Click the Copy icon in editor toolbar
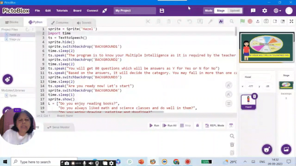The width and height of the screenshot is (296, 166). [158, 22]
